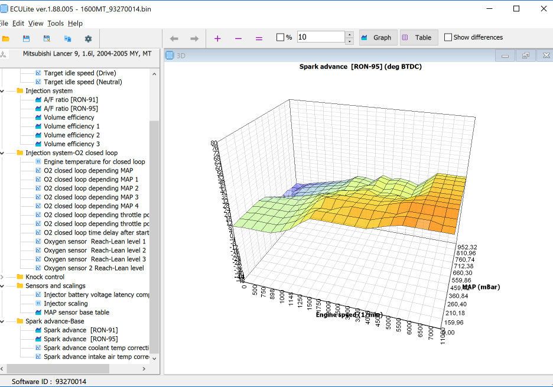The width and height of the screenshot is (553, 387).
Task: Open the View menu
Action: [35, 23]
